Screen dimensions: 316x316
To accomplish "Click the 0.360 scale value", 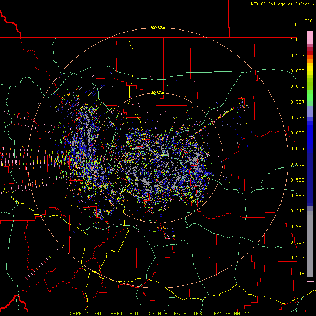I will coord(297,227).
